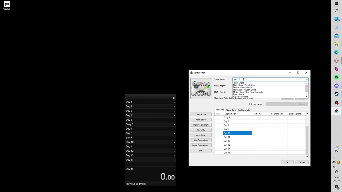Switch to the Real Time tab
The height and width of the screenshot is (192, 342).
coord(220,110)
